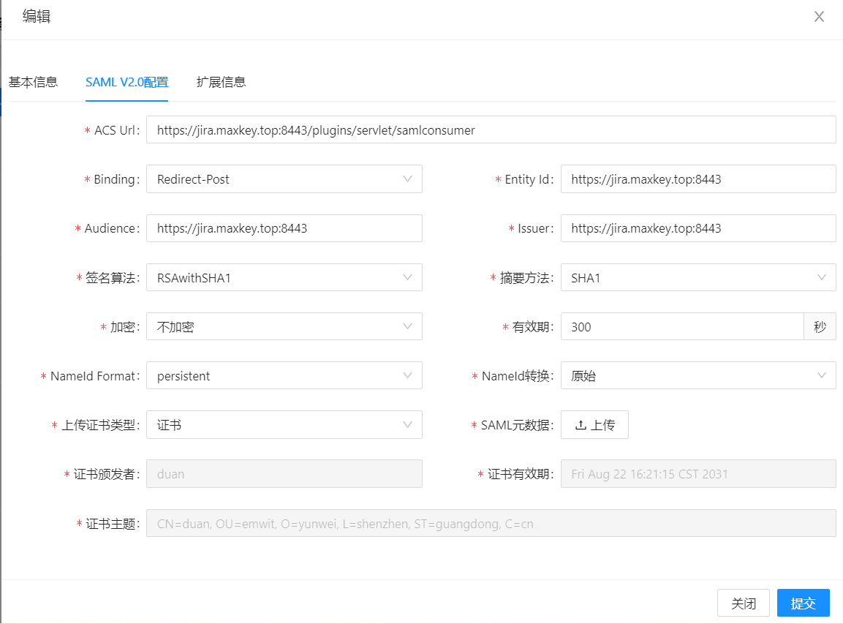Close the 编辑 dialog with the X icon

[819, 17]
